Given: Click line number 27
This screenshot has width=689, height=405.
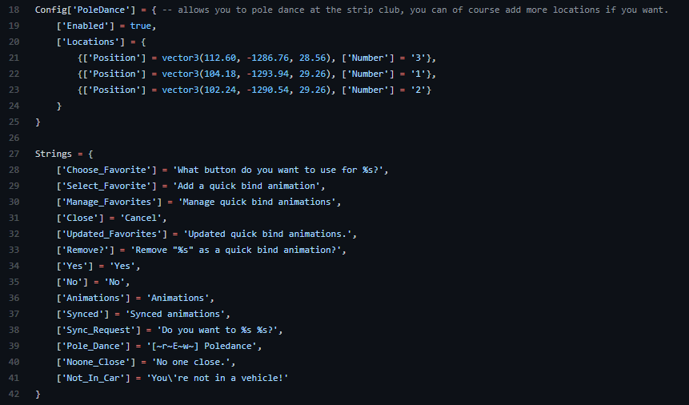Looking at the screenshot, I should pos(14,154).
